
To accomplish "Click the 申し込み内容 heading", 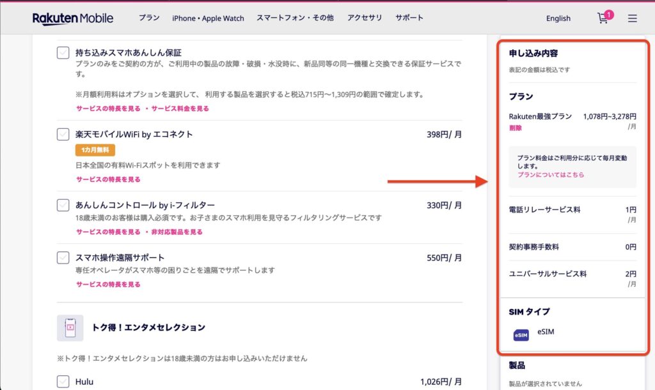I will point(533,54).
